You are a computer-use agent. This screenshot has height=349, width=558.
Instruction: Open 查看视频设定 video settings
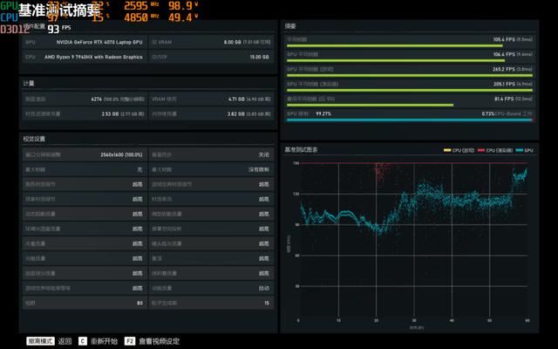(160, 341)
